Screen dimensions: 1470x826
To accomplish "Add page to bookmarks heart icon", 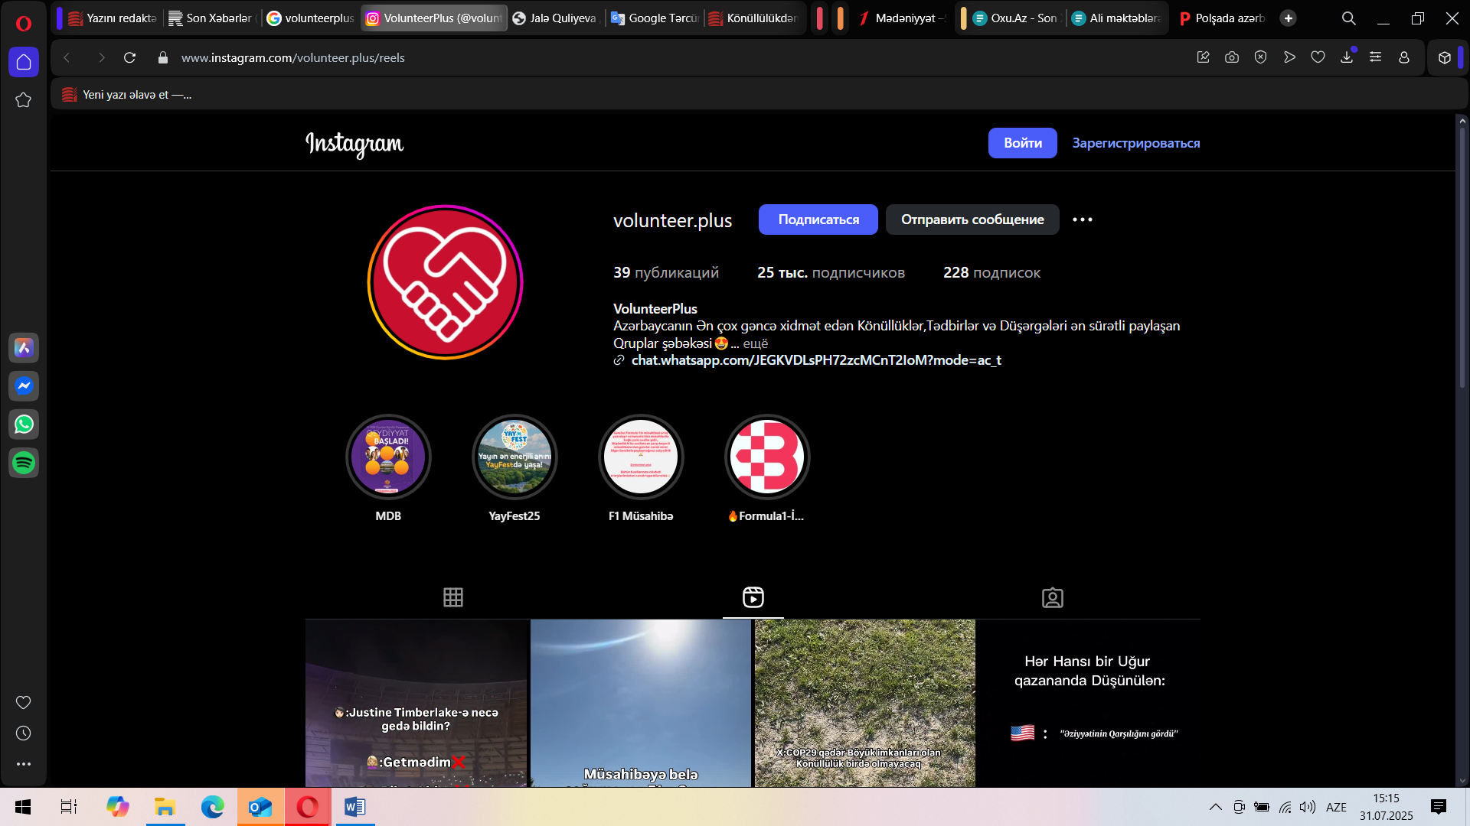I will tap(1318, 57).
